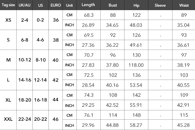This screenshot has width=195, height=130.
Task: Click the EURO size 42 cell
Action: 56,80
